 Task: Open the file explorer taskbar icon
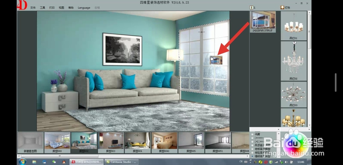click(x=34, y=162)
